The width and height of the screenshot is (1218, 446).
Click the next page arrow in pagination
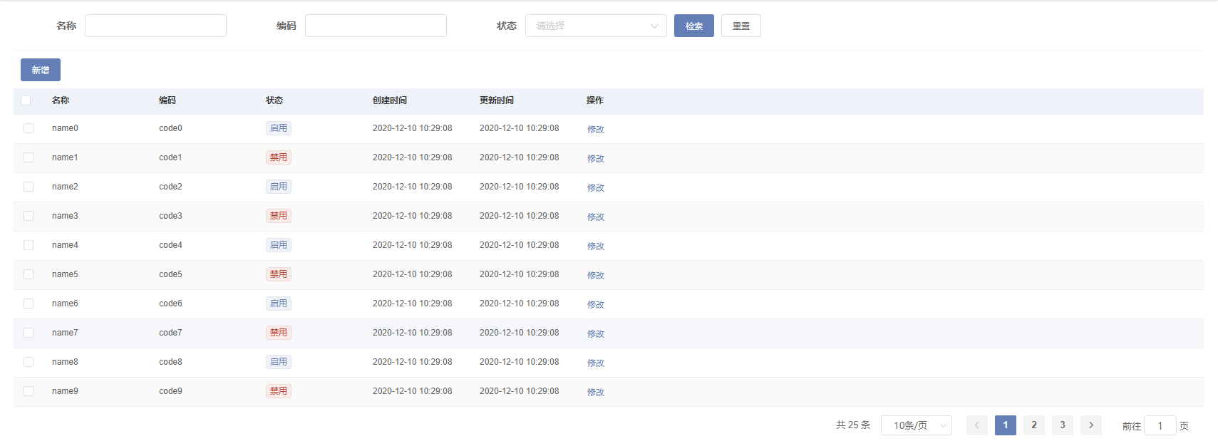coord(1090,425)
